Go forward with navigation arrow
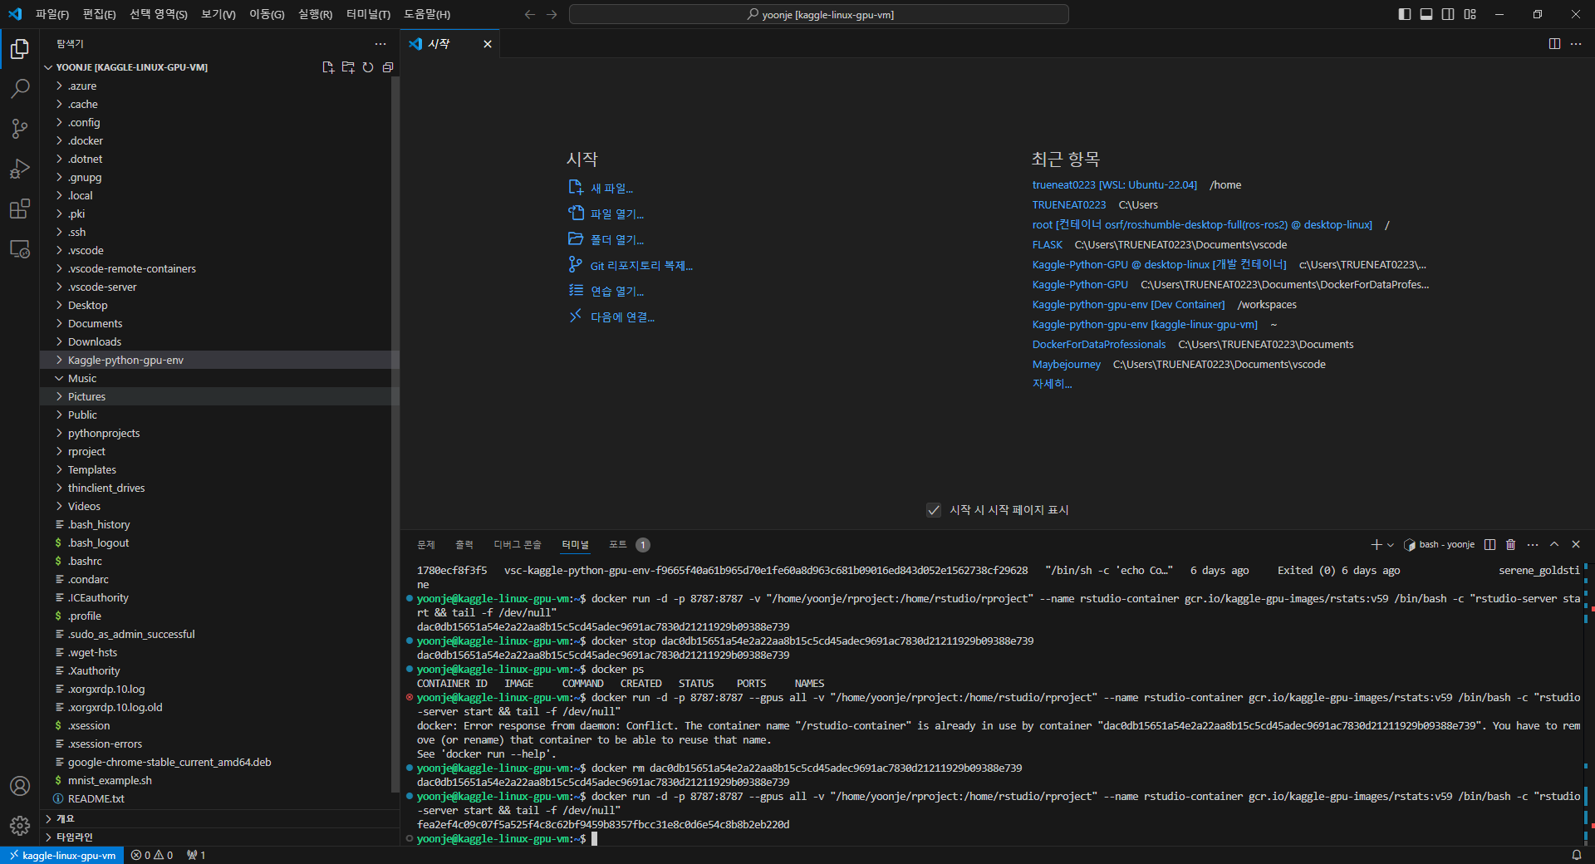 (552, 14)
